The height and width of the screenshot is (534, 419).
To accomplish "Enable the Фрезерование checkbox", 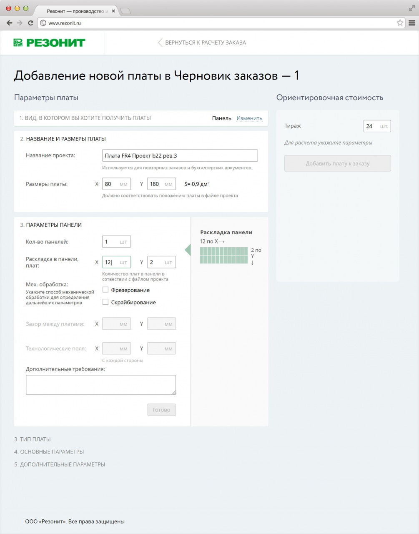I will pos(105,290).
